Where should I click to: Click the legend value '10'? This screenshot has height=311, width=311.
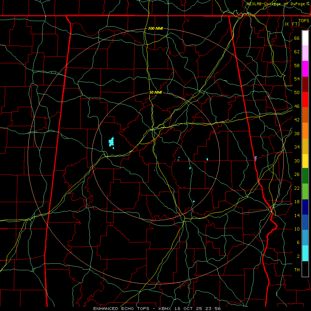(297, 229)
